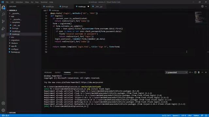Open the Search view in activity bar

(x=3, y=14)
